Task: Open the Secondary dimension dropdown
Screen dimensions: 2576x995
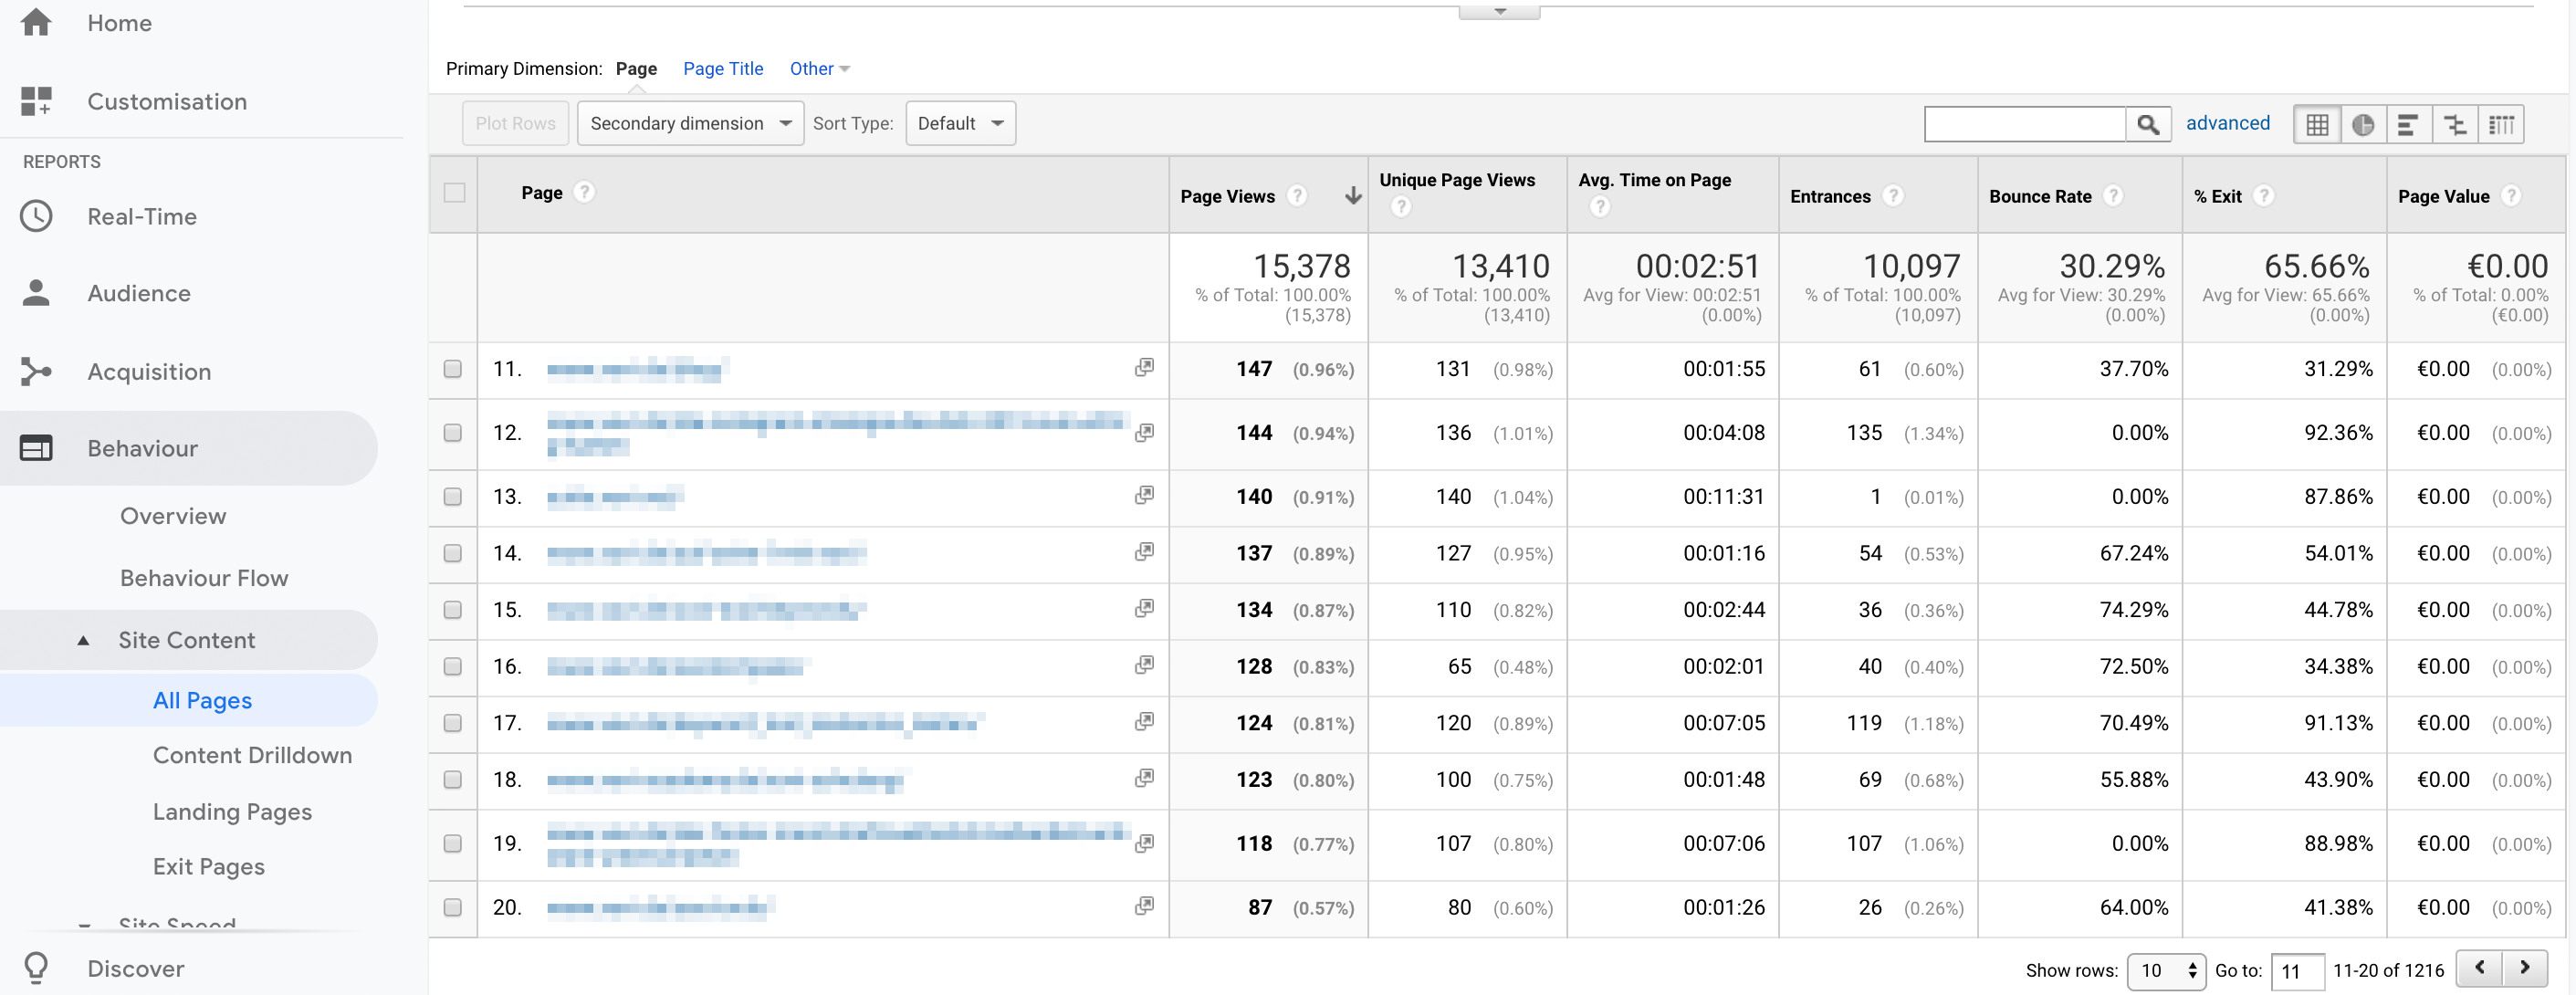Action: (690, 123)
